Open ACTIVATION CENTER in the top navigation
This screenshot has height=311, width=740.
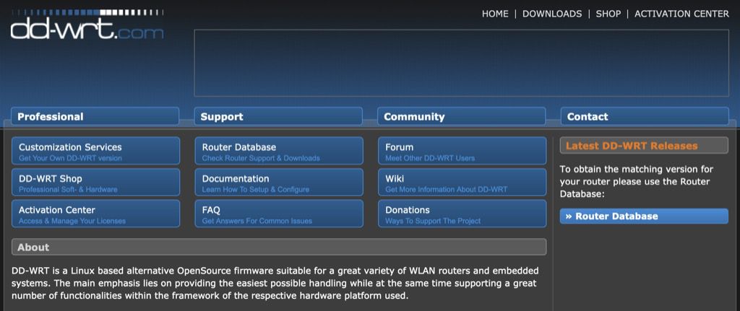pos(682,14)
